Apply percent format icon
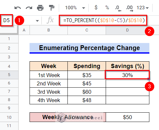159x130 pixels. pyautogui.click(x=107, y=8)
